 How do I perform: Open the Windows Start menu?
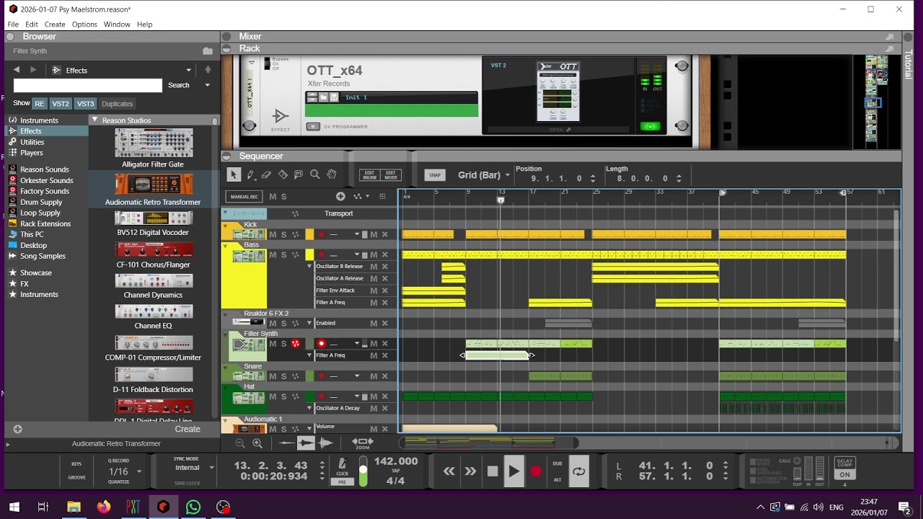point(14,507)
